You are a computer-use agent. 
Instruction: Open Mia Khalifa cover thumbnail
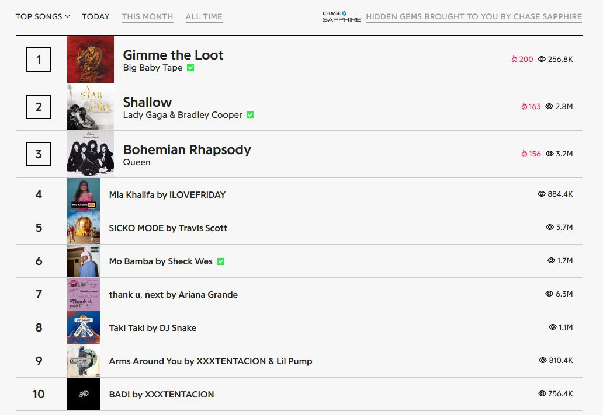pyautogui.click(x=84, y=194)
